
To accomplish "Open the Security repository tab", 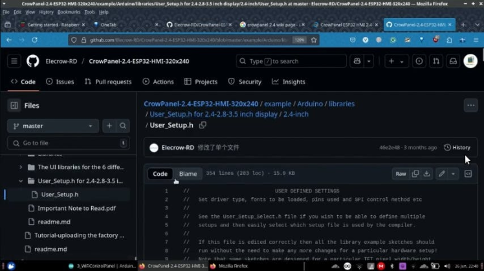I will (x=245, y=82).
